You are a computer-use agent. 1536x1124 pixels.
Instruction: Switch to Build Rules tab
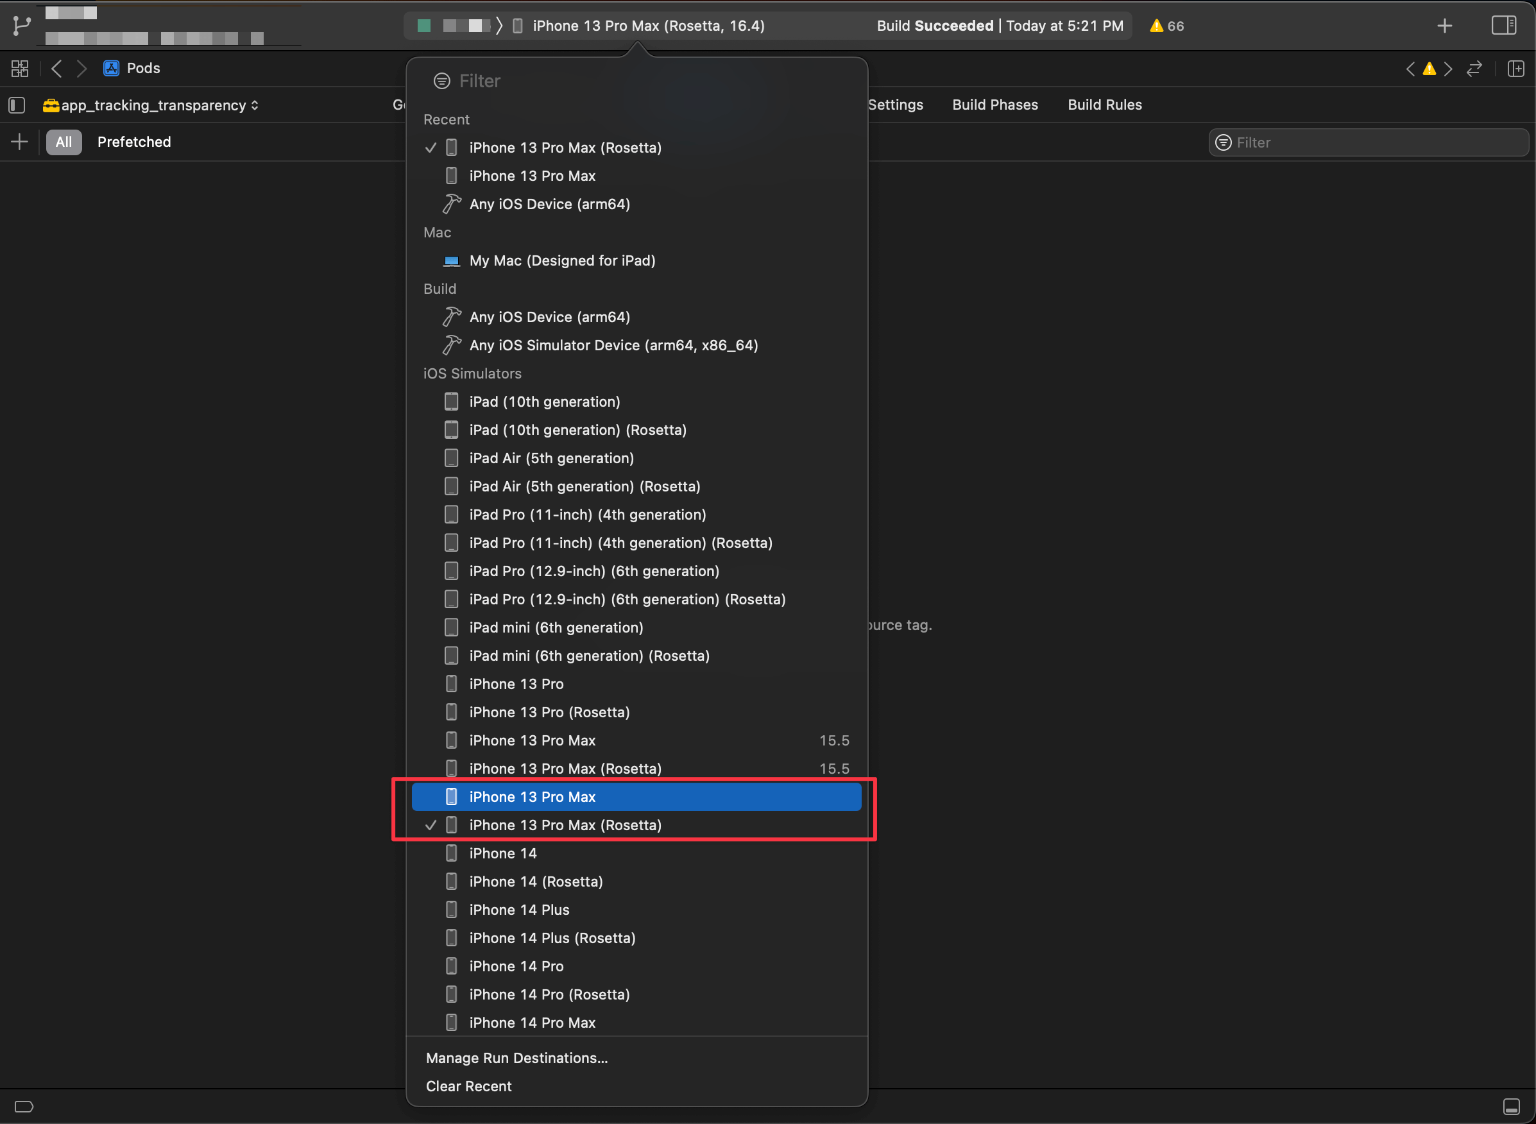tap(1105, 105)
